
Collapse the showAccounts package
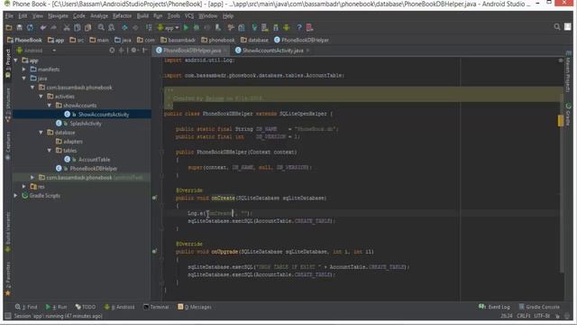(x=50, y=106)
